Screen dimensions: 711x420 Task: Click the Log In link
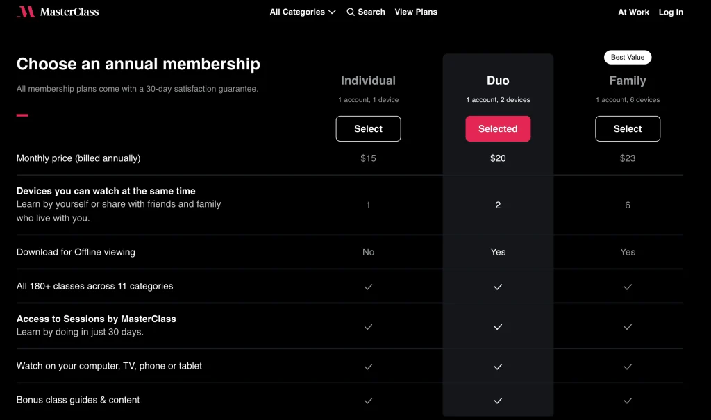(x=671, y=12)
